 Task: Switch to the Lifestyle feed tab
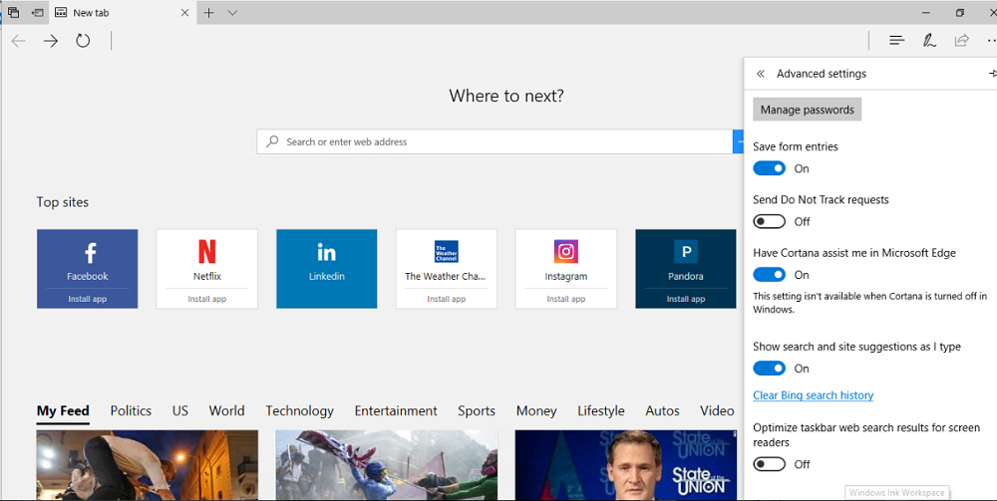point(601,411)
